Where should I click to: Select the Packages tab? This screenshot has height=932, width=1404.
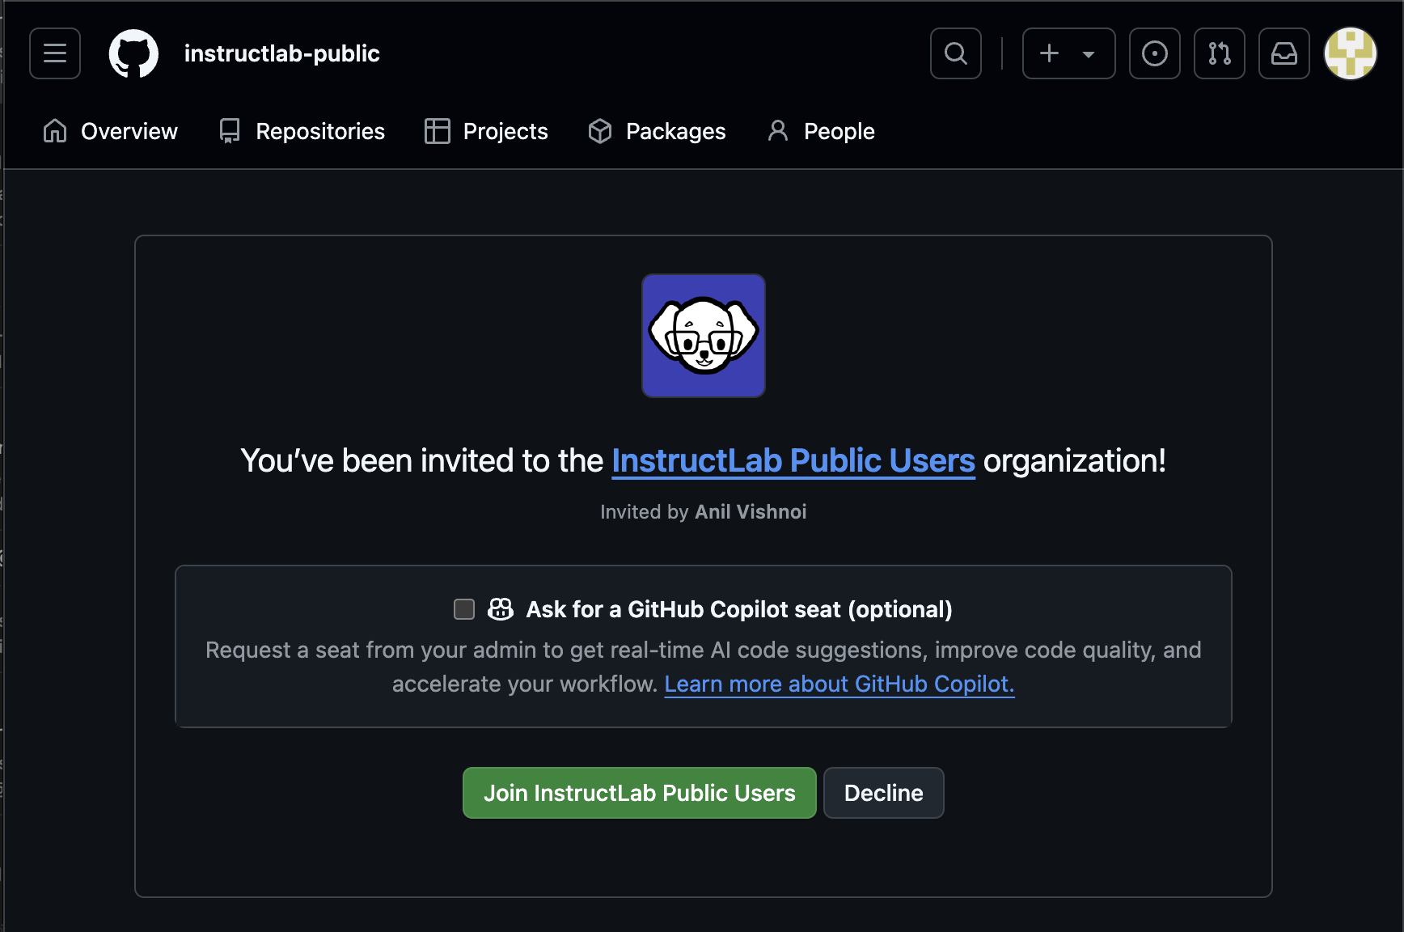(657, 131)
